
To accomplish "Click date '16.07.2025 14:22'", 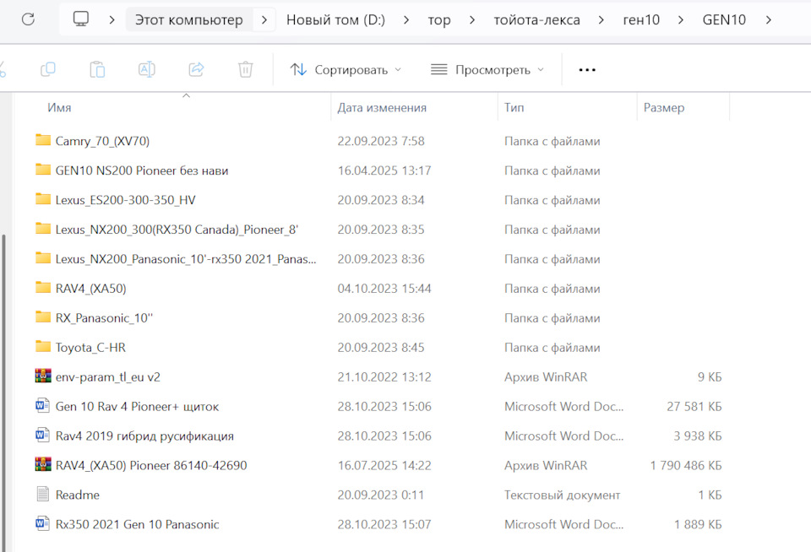I will 384,465.
